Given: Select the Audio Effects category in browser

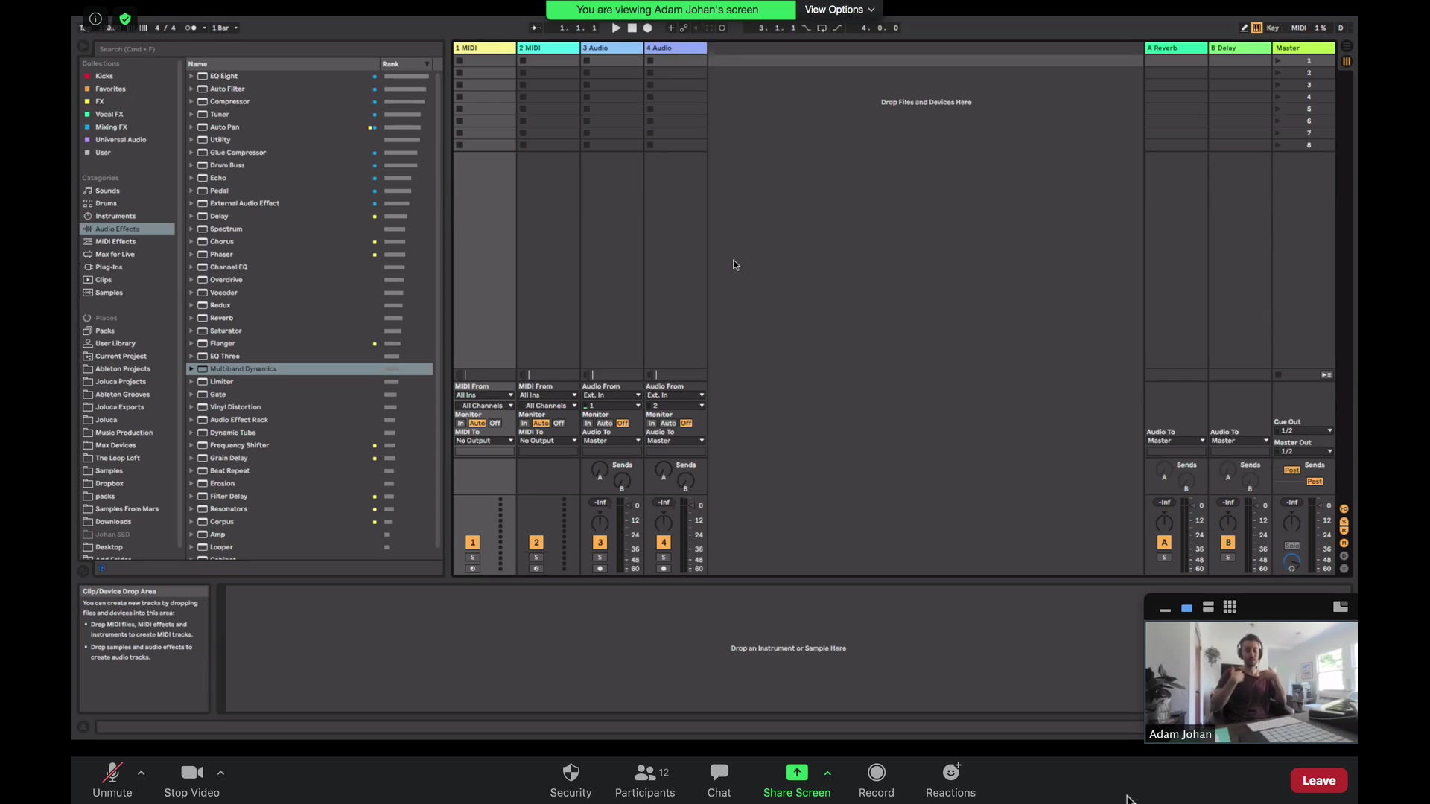Looking at the screenshot, I should click(x=117, y=229).
